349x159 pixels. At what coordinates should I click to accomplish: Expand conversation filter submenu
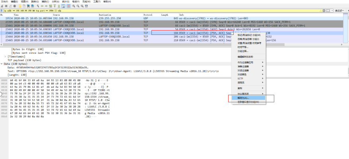(x=248, y=71)
